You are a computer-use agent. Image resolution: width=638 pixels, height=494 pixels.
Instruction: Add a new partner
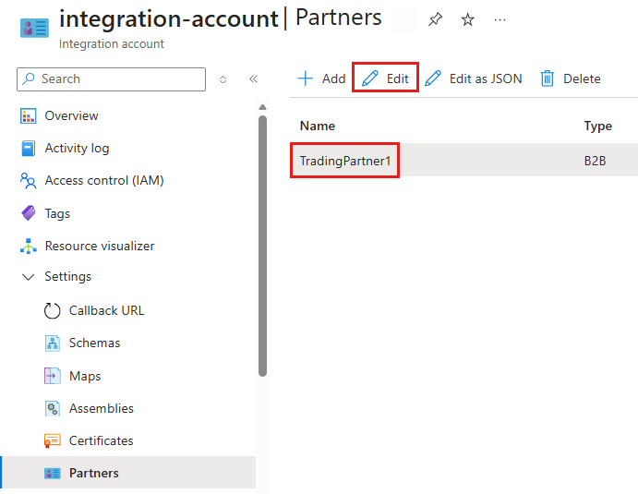321,79
